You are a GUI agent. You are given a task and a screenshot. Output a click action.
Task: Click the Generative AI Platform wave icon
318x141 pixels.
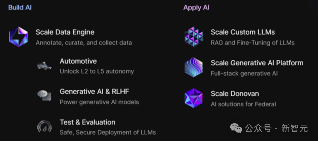(193, 67)
